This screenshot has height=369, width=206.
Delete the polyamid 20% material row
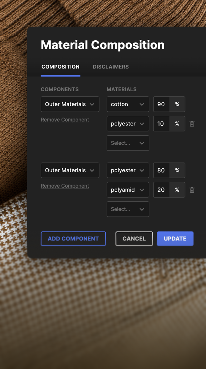pos(192,190)
